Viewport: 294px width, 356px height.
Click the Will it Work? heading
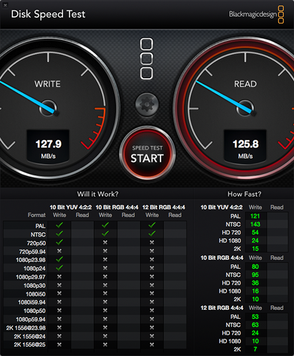click(x=98, y=194)
